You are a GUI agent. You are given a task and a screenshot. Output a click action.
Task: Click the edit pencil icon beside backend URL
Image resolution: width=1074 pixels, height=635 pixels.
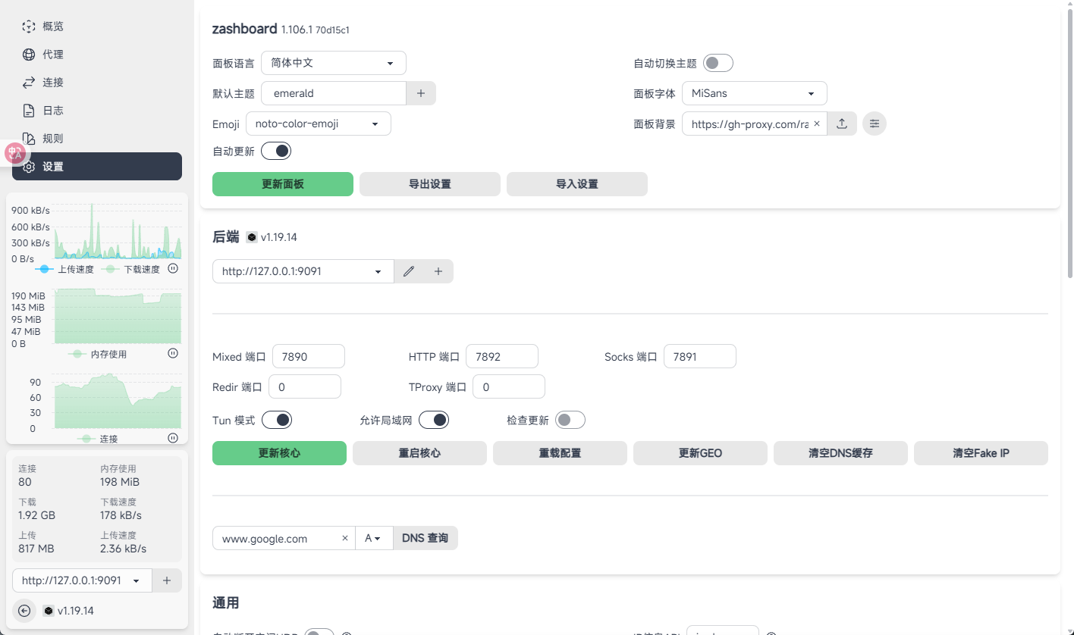409,271
